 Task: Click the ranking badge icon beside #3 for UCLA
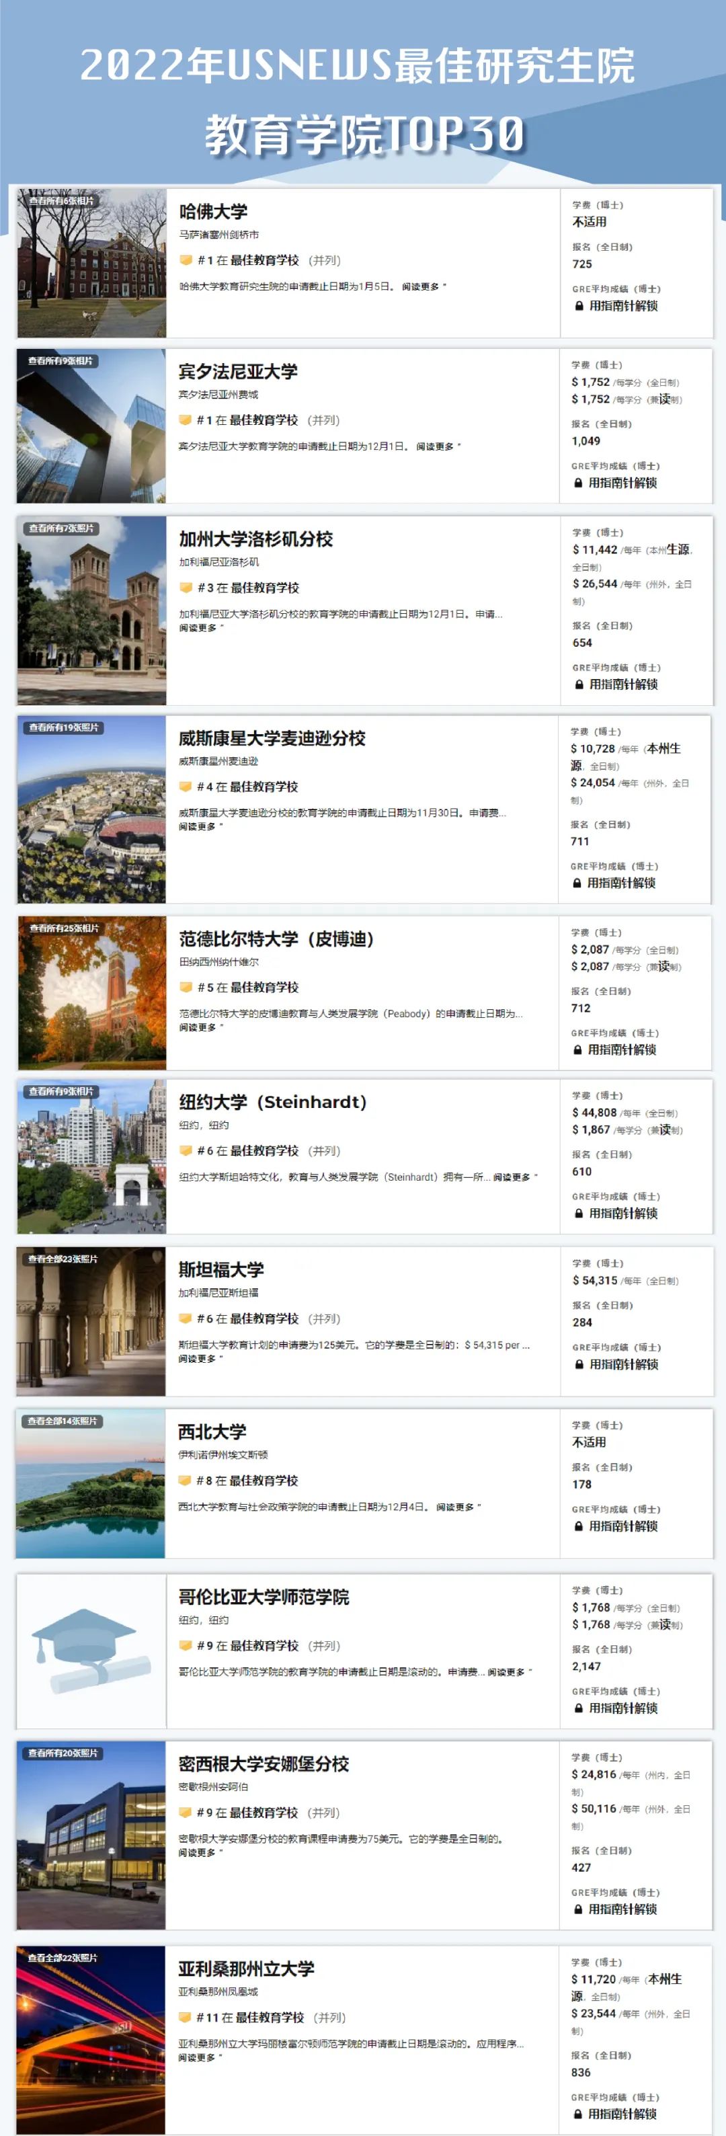click(186, 588)
